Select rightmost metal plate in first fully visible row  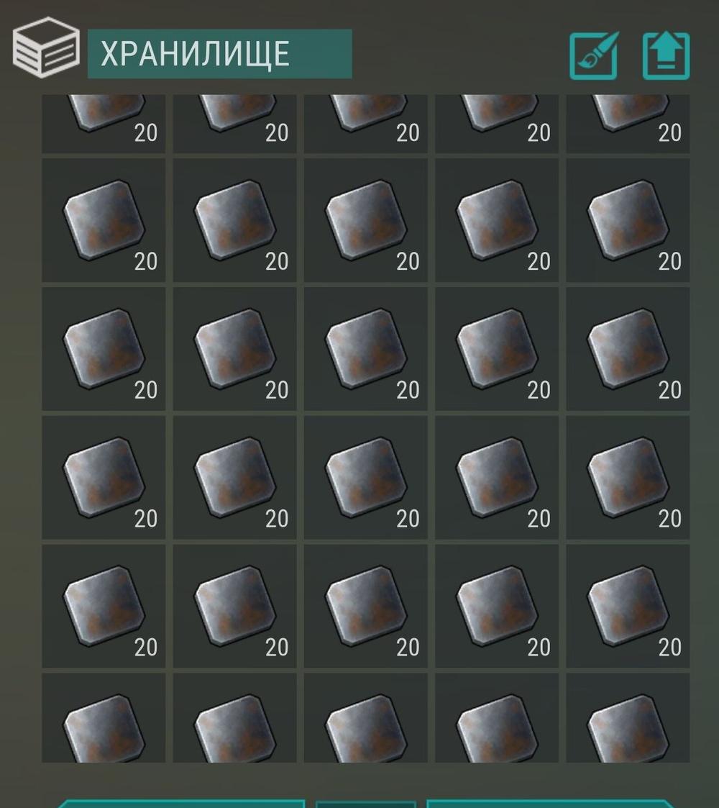628,220
